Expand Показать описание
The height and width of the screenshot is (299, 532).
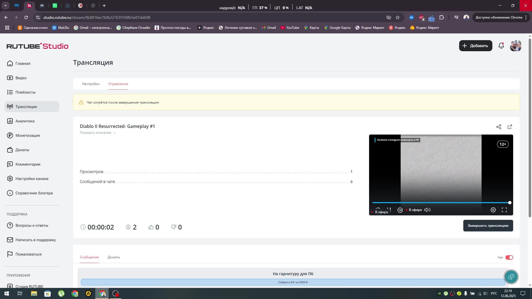[x=98, y=133]
